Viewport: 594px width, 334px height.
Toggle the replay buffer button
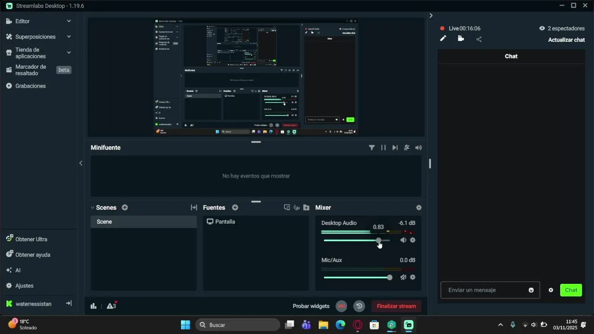(359, 306)
